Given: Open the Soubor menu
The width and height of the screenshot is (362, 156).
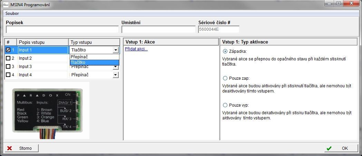Looking at the screenshot, I should click(x=12, y=13).
